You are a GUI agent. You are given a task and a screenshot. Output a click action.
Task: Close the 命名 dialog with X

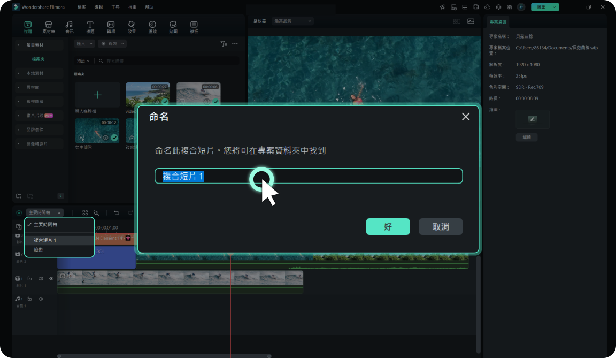466,117
